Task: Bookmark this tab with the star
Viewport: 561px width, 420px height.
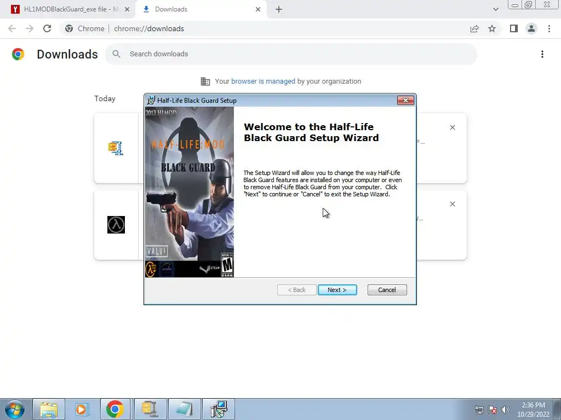Action: tap(492, 28)
